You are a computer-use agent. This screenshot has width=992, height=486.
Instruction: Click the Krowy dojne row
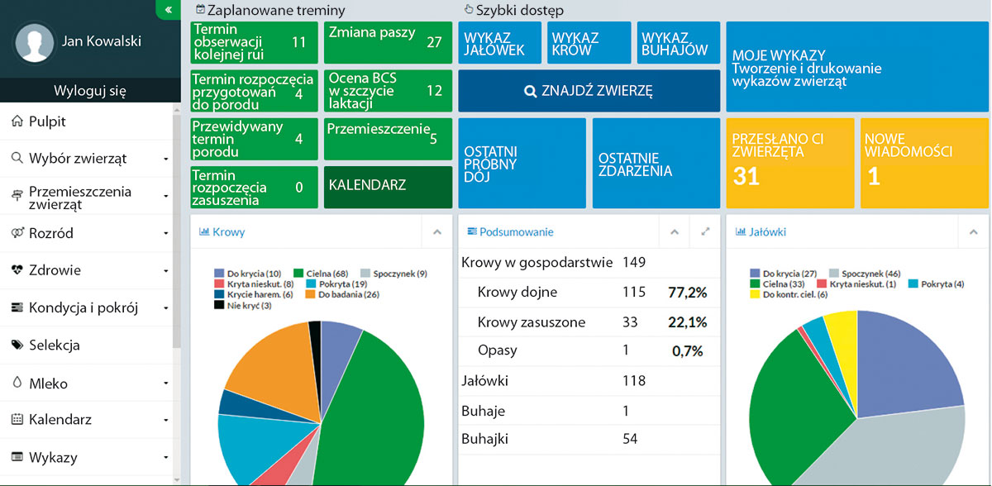tap(589, 292)
